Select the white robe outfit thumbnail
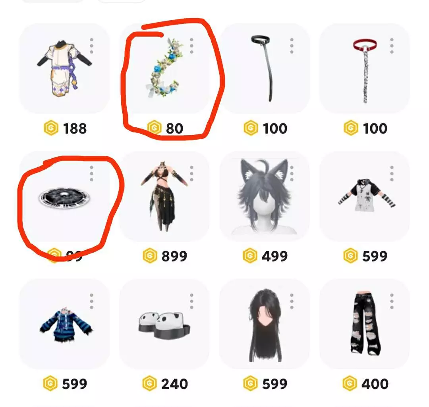The height and width of the screenshot is (407, 429). pyautogui.click(x=65, y=68)
